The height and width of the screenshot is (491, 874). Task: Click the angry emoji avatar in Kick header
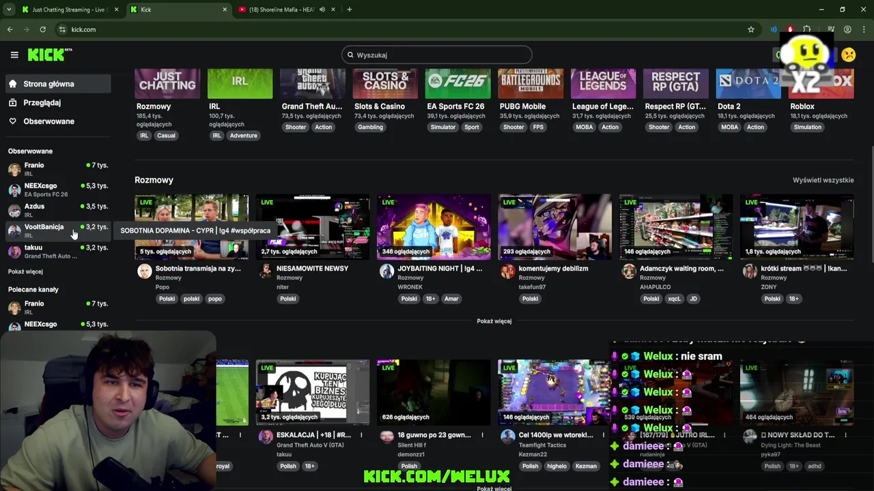click(x=848, y=55)
